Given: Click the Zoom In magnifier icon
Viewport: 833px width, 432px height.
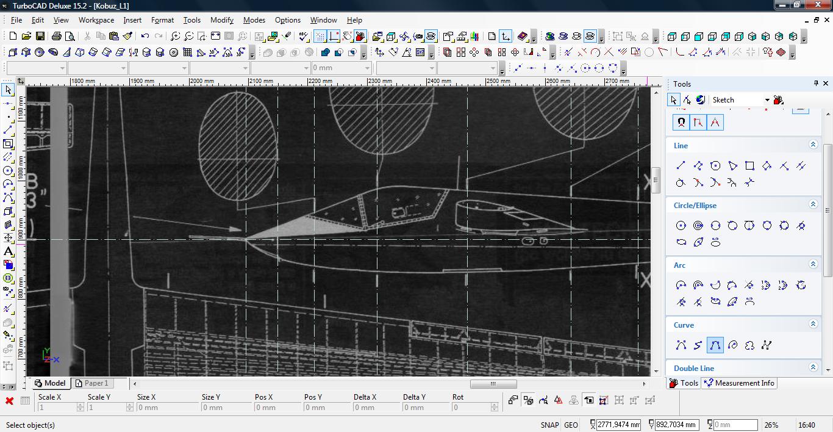Looking at the screenshot, I should click(176, 36).
